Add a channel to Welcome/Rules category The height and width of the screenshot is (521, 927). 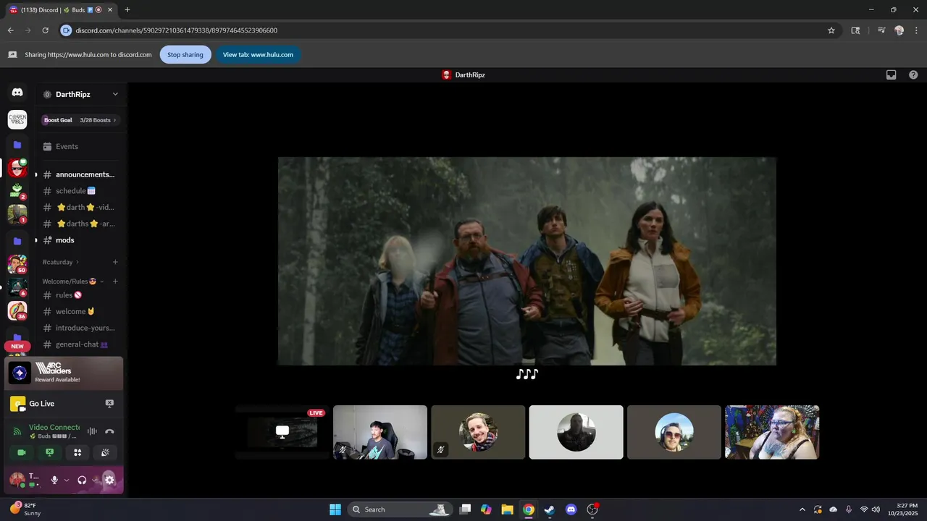click(x=115, y=281)
